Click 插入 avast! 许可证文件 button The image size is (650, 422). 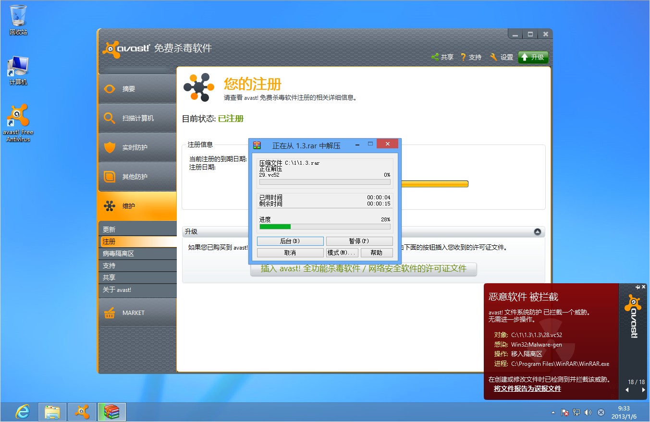(x=364, y=269)
